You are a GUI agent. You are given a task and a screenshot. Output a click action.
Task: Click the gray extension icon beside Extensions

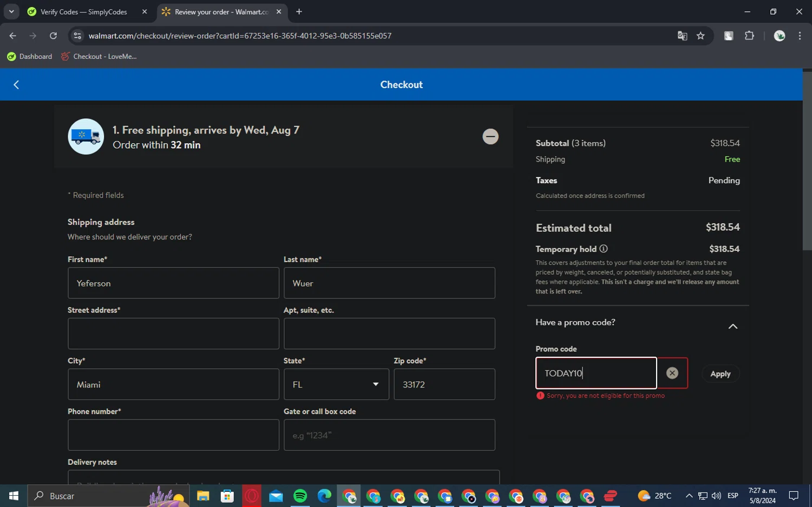[x=729, y=36]
